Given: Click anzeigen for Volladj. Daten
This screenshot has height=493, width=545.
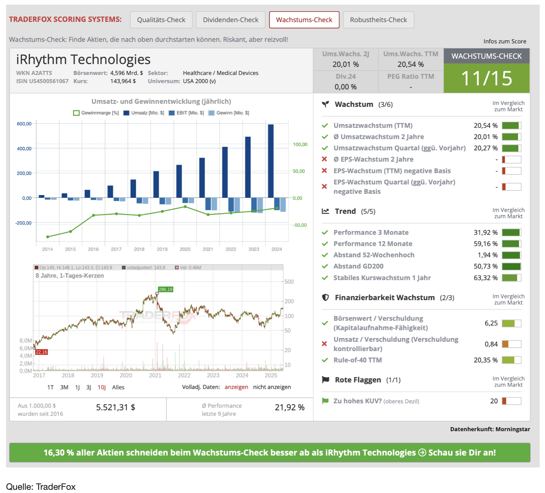Looking at the screenshot, I should coord(236,387).
